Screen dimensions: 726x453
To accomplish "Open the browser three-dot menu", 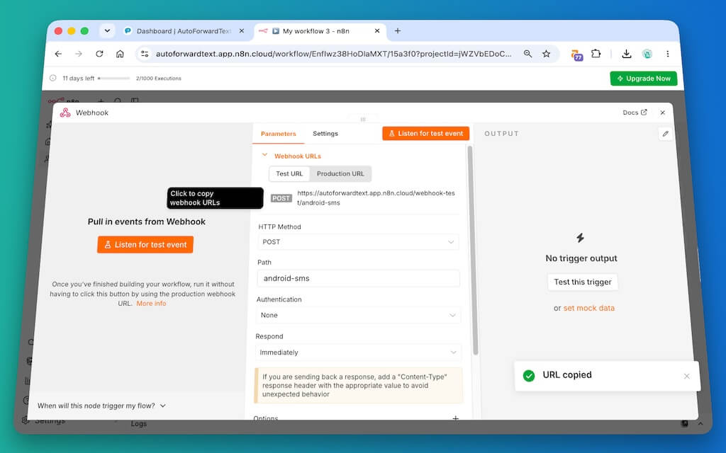I will coord(668,54).
